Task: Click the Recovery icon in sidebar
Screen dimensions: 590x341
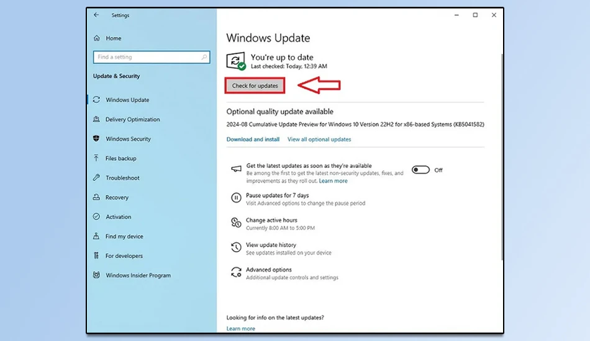Action: click(97, 197)
